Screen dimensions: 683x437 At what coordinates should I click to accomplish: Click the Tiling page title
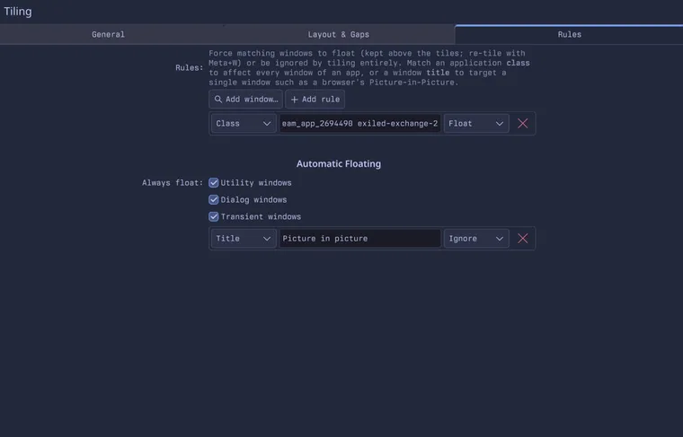18,12
